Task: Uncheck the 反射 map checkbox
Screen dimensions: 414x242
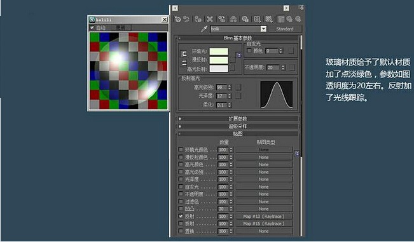Action: [x=181, y=216]
